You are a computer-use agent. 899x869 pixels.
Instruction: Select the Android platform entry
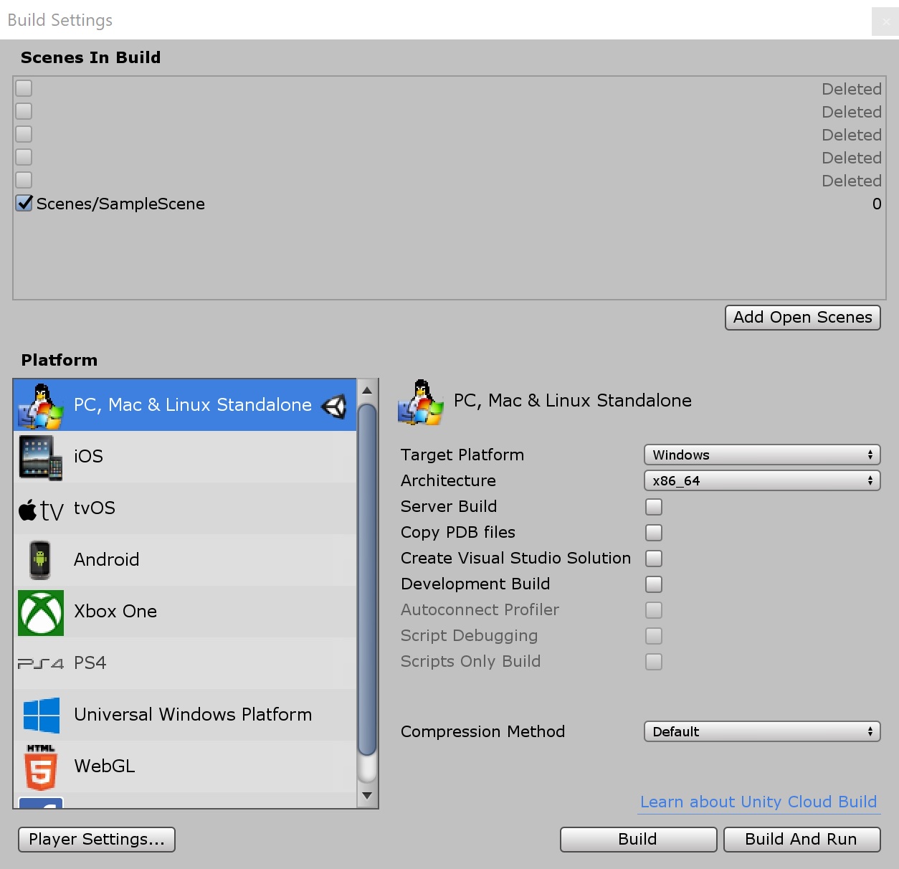tap(106, 560)
